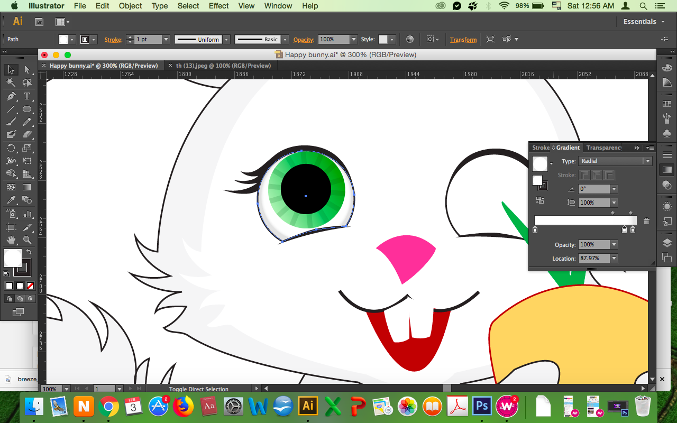The image size is (677, 423).
Task: Delete gradient stop with trash icon
Action: pos(646,221)
